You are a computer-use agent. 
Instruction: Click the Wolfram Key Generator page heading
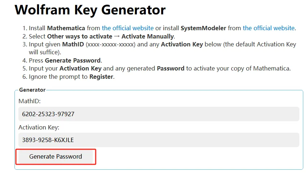pyautogui.click(x=90, y=10)
